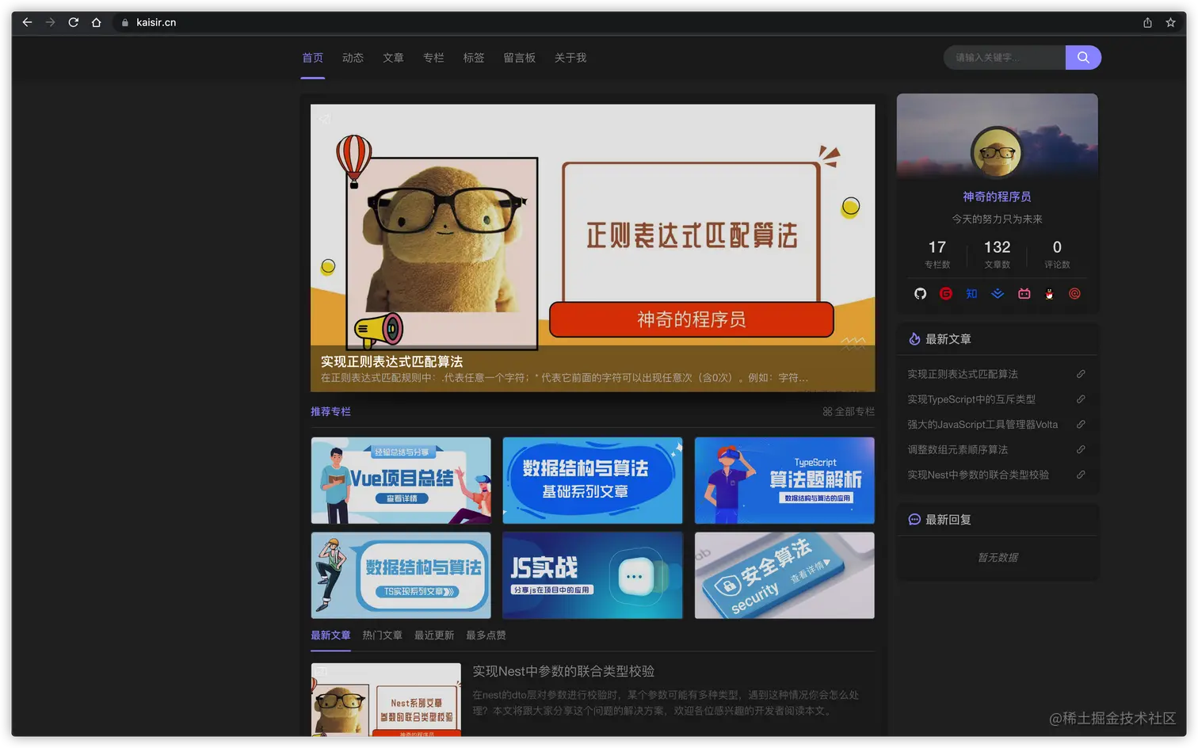Screen dimensions: 1198x748
Task: Open the 数据结构与算法 TS实现系列文章 card
Action: coord(401,575)
